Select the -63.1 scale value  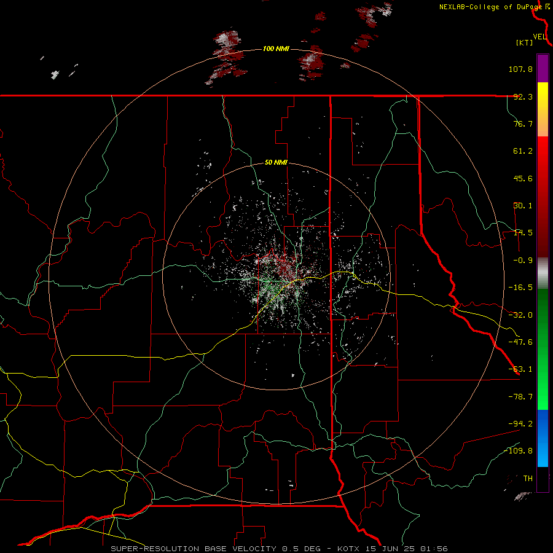(x=520, y=369)
